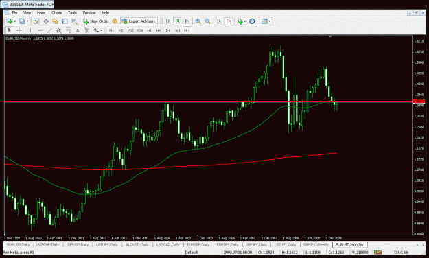Click the New Chart icon
The width and height of the screenshot is (429, 258).
tap(10, 21)
